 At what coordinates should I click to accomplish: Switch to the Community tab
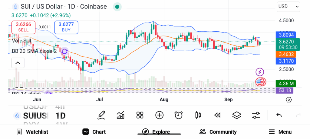(x=218, y=132)
